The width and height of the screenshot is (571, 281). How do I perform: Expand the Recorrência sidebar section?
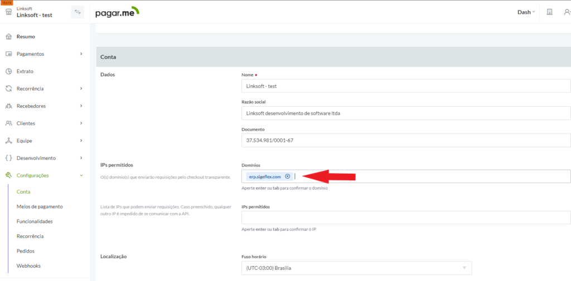click(x=81, y=88)
